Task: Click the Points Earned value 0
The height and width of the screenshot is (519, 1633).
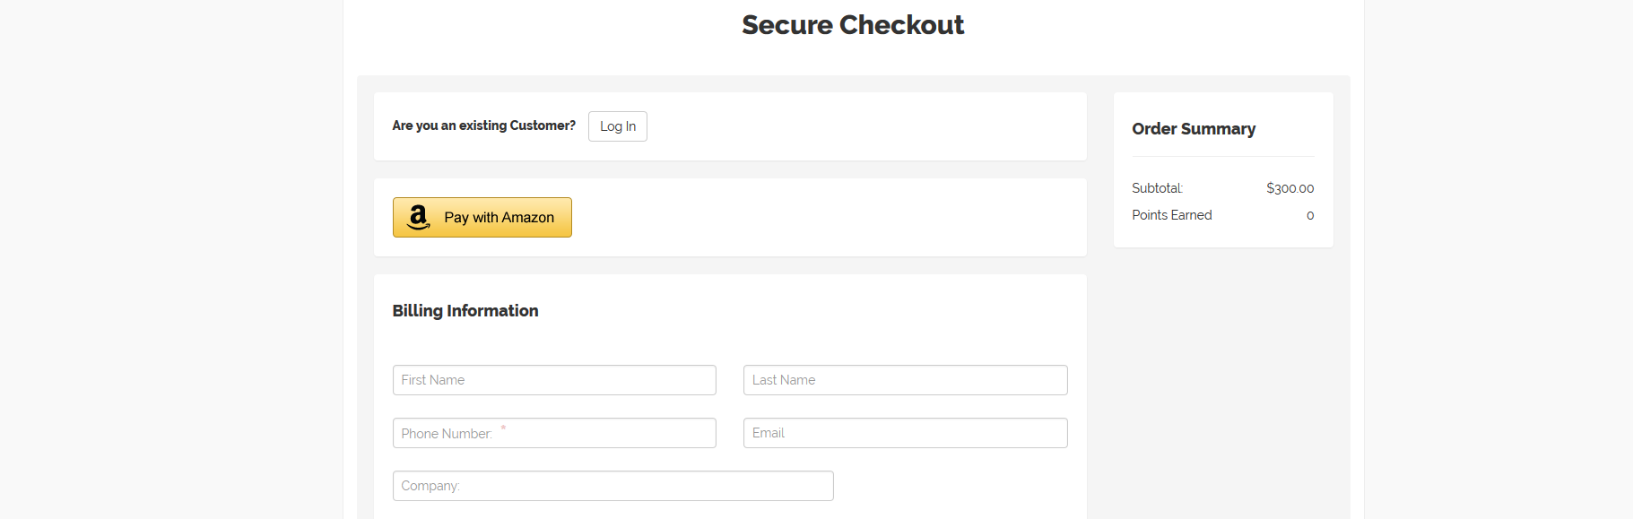Action: point(1310,215)
